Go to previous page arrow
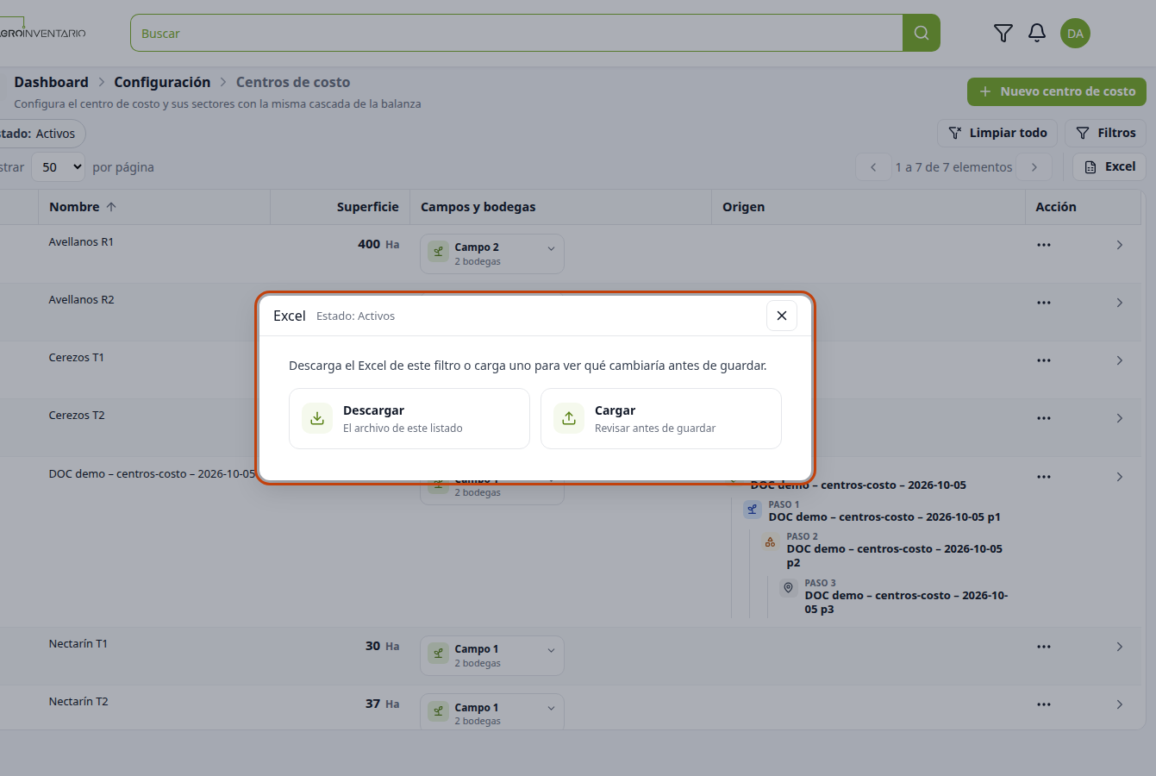The image size is (1156, 776). [873, 167]
